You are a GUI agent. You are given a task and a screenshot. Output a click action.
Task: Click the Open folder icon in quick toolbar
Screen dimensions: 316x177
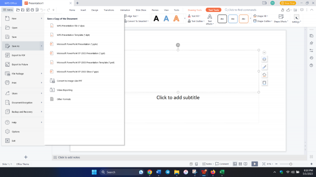pos(18,10)
